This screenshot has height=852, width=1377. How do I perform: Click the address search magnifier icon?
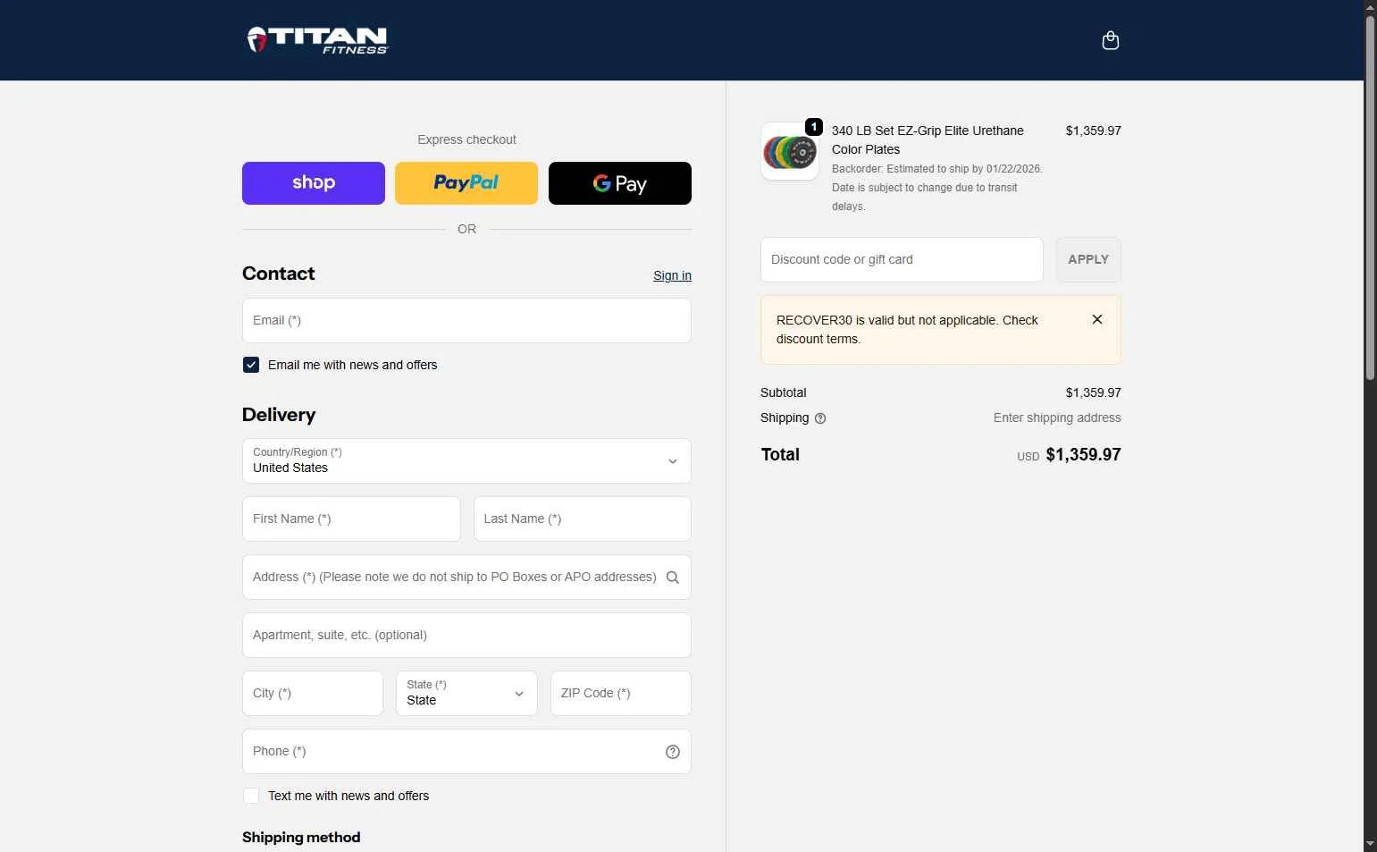click(x=673, y=578)
